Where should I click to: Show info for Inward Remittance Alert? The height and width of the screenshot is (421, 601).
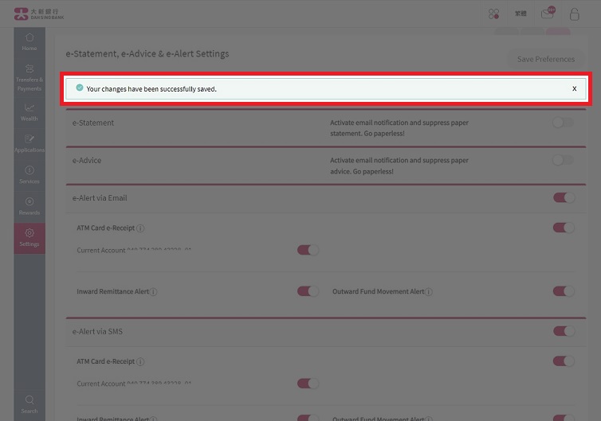(154, 292)
